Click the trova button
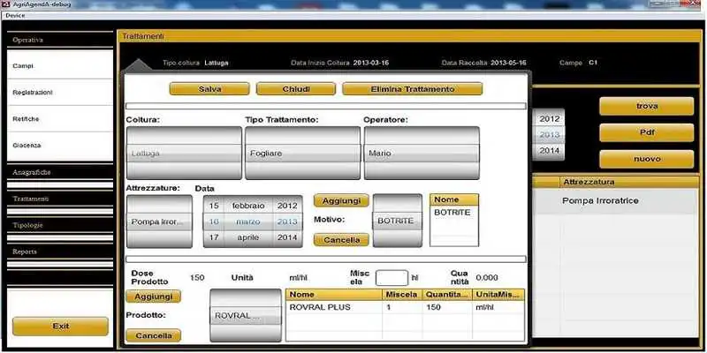Screen dimensions: 707x353 tap(646, 106)
